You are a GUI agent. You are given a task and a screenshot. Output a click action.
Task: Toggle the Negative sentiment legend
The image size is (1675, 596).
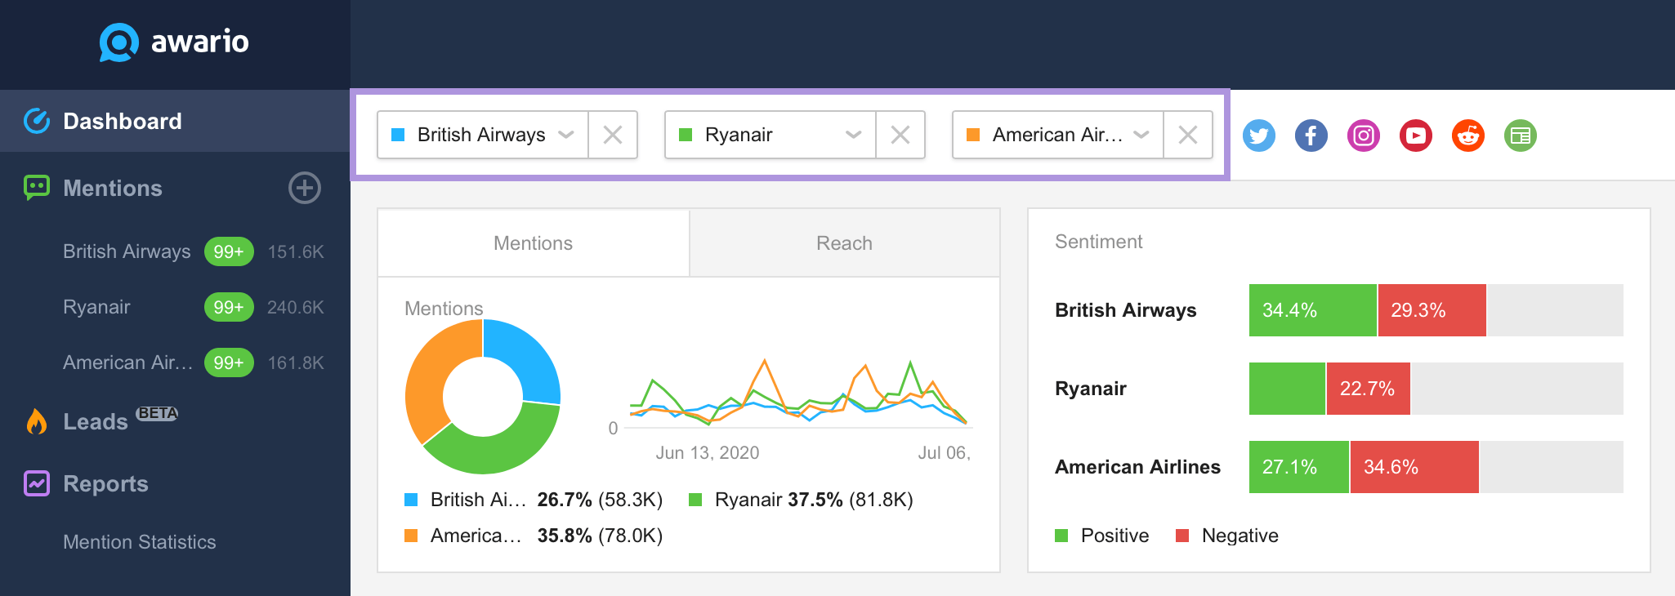point(1227,536)
